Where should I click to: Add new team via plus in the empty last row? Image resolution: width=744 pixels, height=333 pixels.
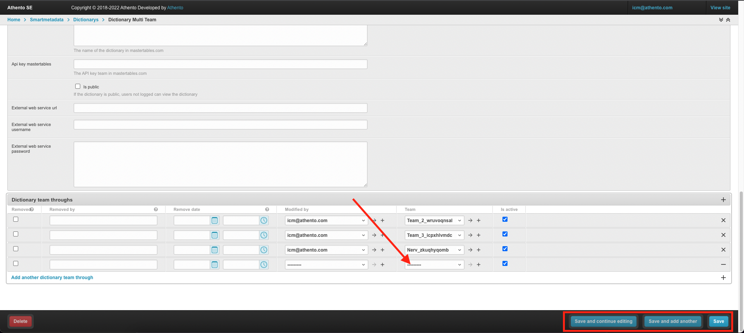479,265
